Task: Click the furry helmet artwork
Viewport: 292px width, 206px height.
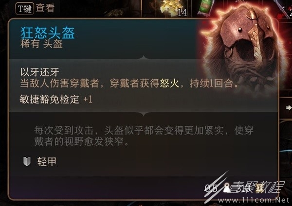Action: pyautogui.click(x=245, y=48)
